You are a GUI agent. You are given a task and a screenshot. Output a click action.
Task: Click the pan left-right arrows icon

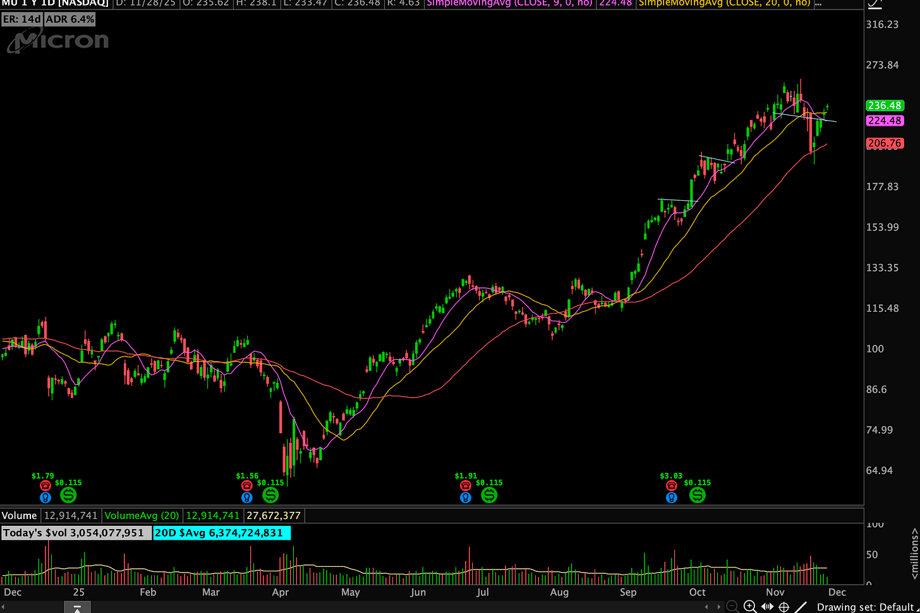point(767,607)
